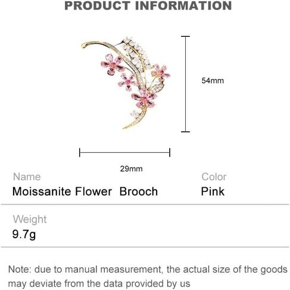Image resolution: width=290 pixels, height=290 pixels.
Task: Click the Color field label
Action: pos(214,176)
